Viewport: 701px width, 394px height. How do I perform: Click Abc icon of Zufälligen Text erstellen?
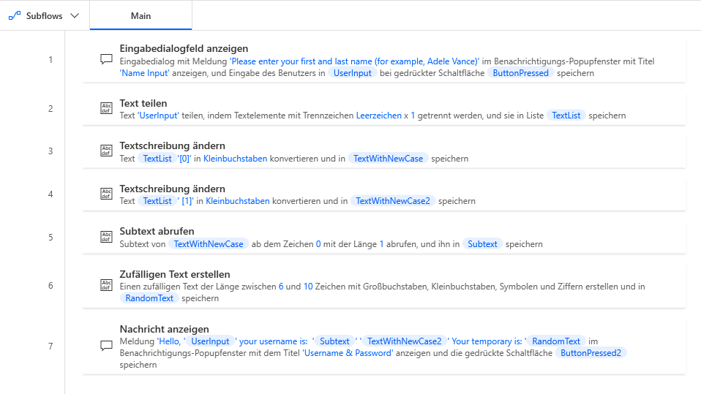(106, 285)
